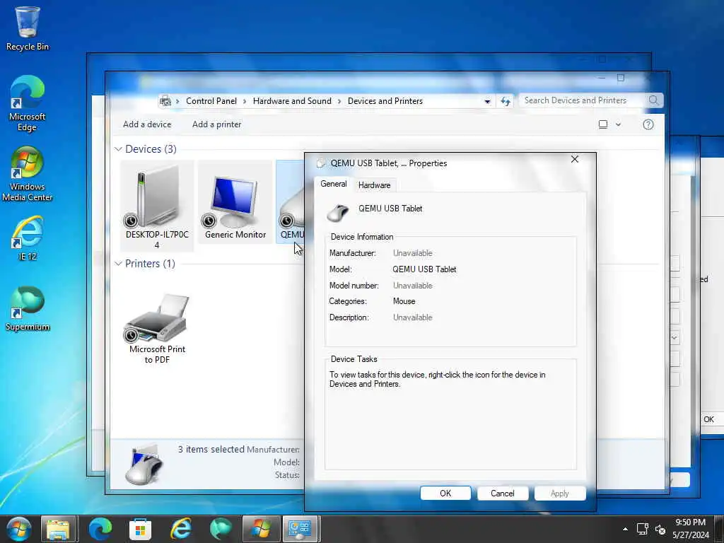The image size is (724, 543).
Task: Open File Explorer from the taskbar
Action: (x=59, y=529)
